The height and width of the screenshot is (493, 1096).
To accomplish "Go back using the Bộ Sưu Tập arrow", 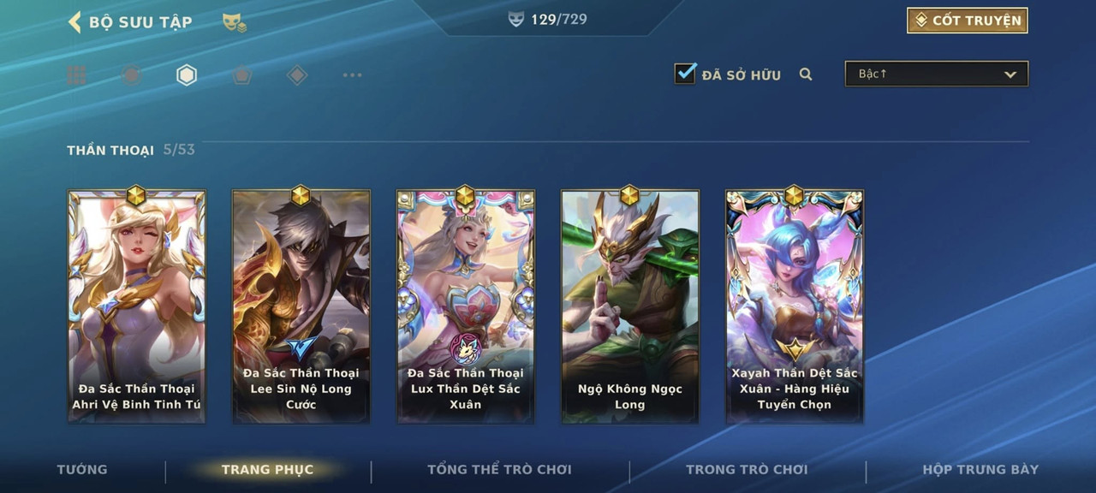I will coord(75,22).
